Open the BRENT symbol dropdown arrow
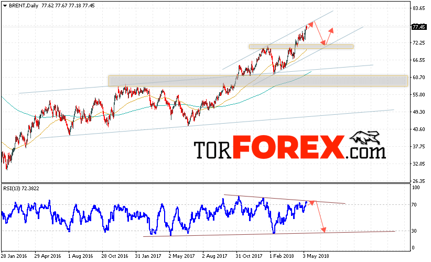 tap(5, 5)
